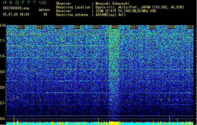Click the date stamp 05.07.08 06:00
This screenshot has height=125, width=197.
[16, 14]
